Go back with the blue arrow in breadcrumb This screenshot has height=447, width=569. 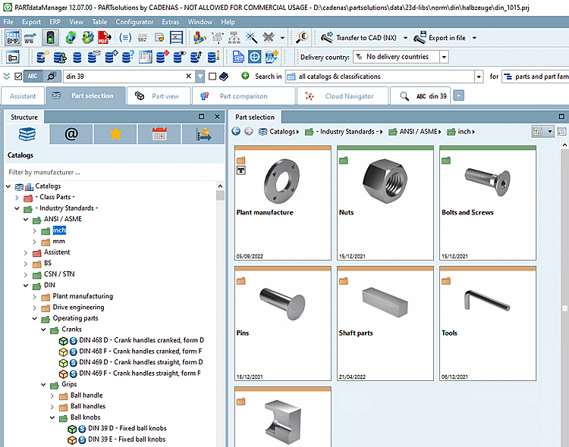[x=236, y=132]
